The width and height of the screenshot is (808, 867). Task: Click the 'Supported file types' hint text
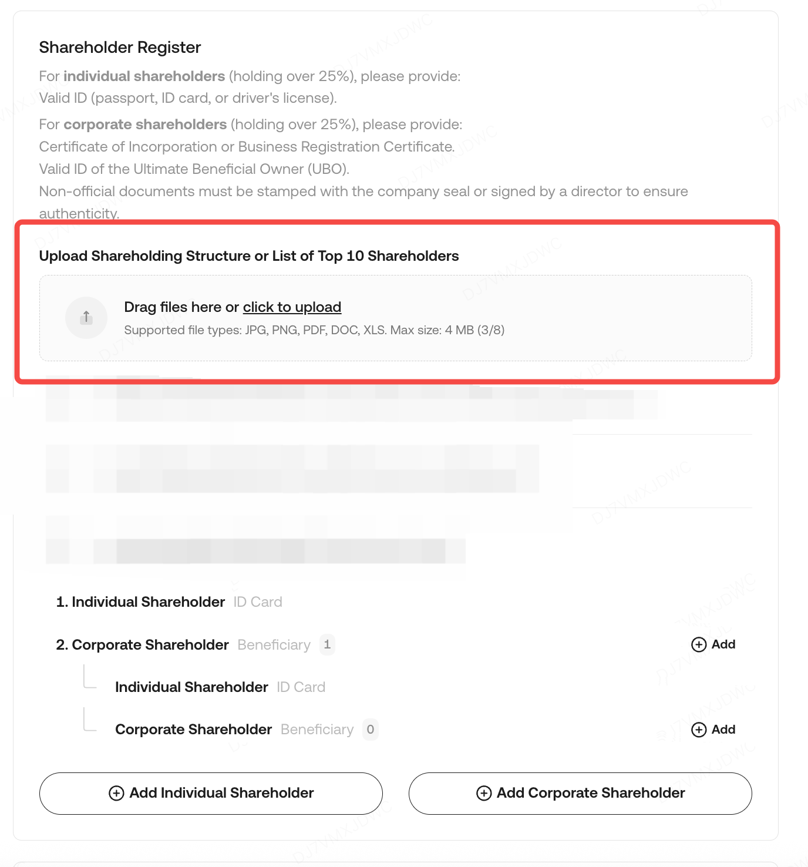(x=314, y=330)
